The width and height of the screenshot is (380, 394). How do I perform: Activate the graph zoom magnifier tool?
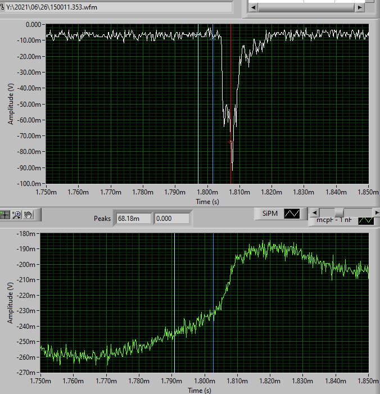tap(16, 214)
